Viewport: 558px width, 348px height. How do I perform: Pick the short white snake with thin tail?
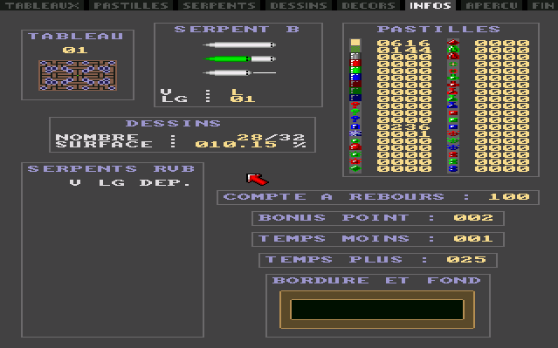click(239, 73)
